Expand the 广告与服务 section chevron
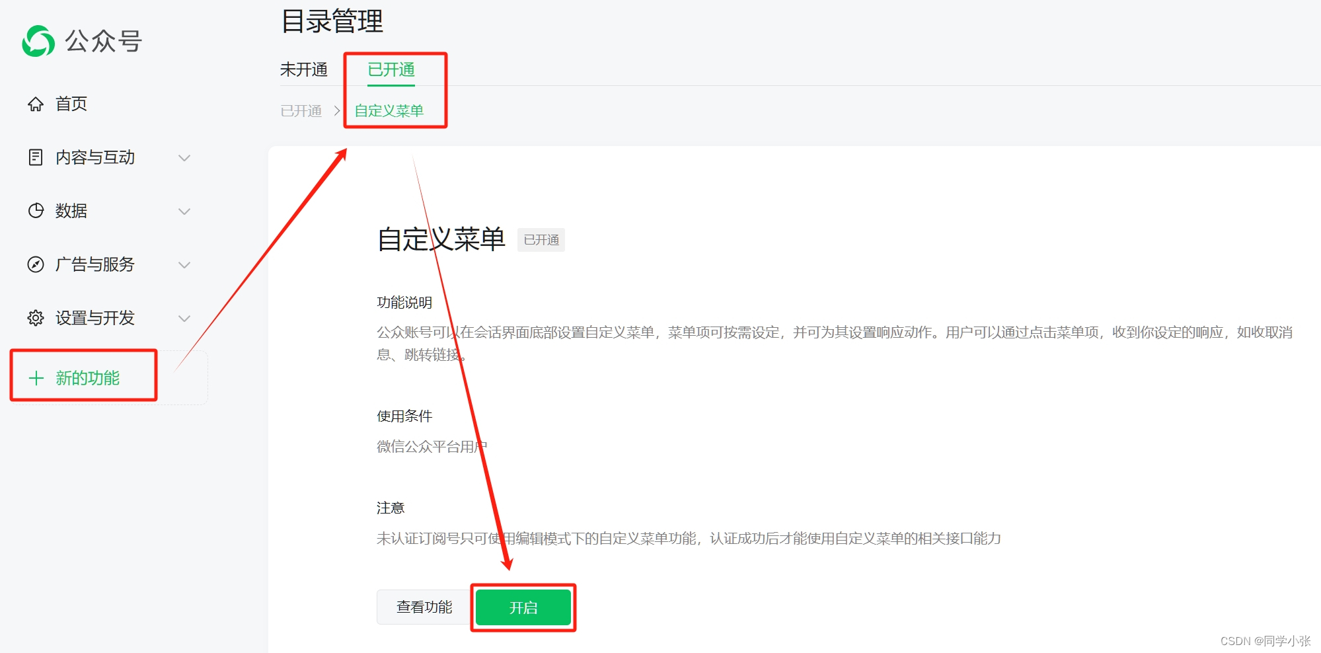Viewport: 1321px width, 653px height. click(x=185, y=264)
